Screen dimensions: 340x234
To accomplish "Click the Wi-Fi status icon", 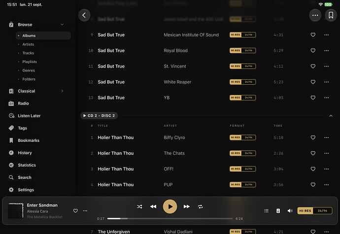I will coord(320,4).
